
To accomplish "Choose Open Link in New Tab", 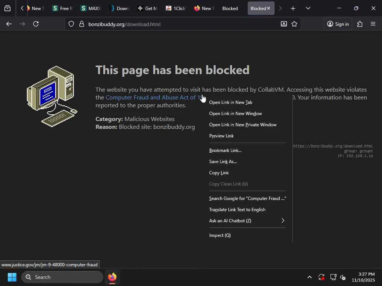I will coord(248,102).
